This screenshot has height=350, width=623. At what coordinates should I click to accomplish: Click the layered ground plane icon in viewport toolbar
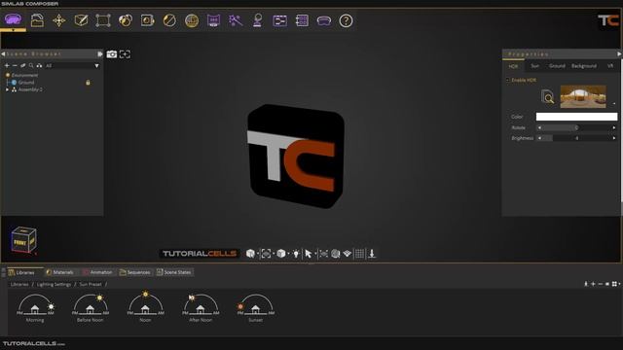[348, 254]
